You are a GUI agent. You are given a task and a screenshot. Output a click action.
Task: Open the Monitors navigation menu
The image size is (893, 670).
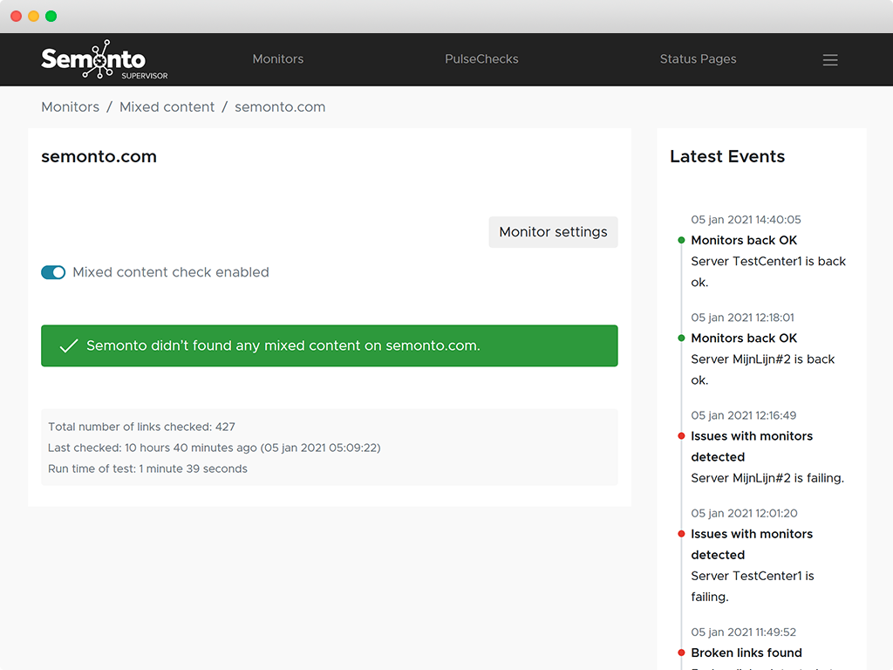point(277,59)
